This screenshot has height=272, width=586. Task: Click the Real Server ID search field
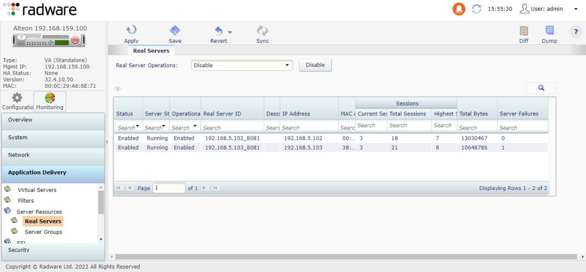tap(232, 128)
